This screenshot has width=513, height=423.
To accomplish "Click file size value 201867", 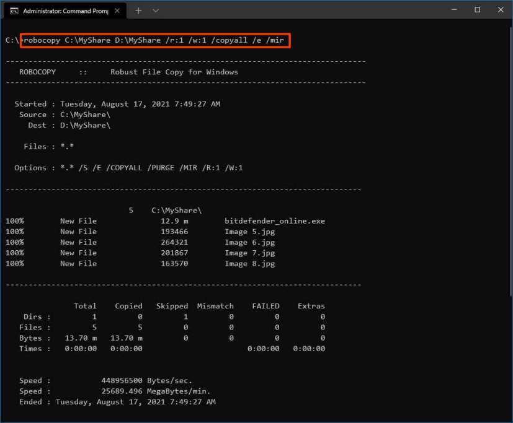I will (x=174, y=253).
